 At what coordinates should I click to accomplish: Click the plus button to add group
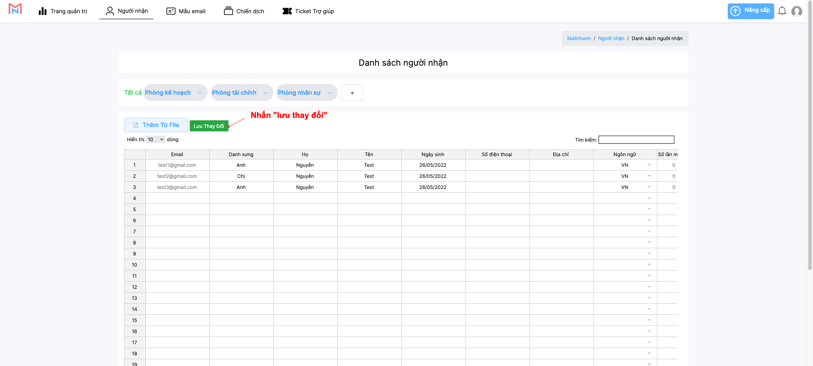pyautogui.click(x=352, y=93)
